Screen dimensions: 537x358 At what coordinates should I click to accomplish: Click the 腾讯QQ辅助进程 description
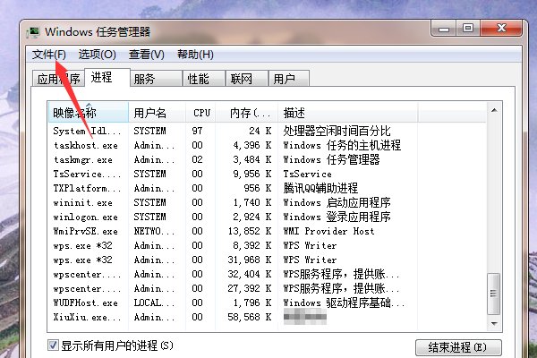(x=320, y=188)
